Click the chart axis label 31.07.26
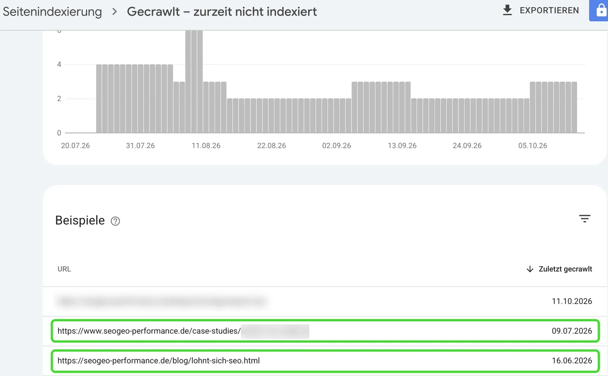This screenshot has width=608, height=376. click(141, 145)
